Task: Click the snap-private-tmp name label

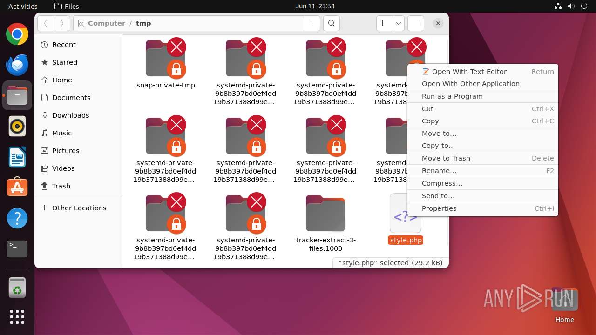Action: 166,85
